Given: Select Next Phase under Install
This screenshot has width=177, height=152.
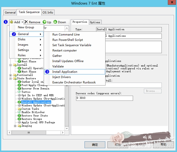Looking at the screenshot, I should click(29, 72).
